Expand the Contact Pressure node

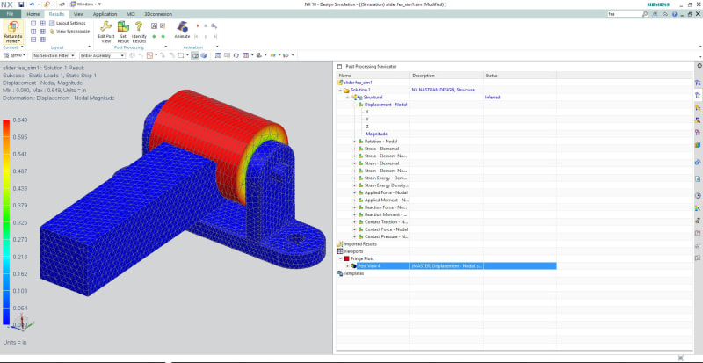(354, 236)
